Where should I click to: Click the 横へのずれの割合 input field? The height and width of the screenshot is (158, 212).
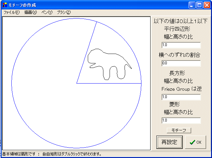[x=181, y=63]
